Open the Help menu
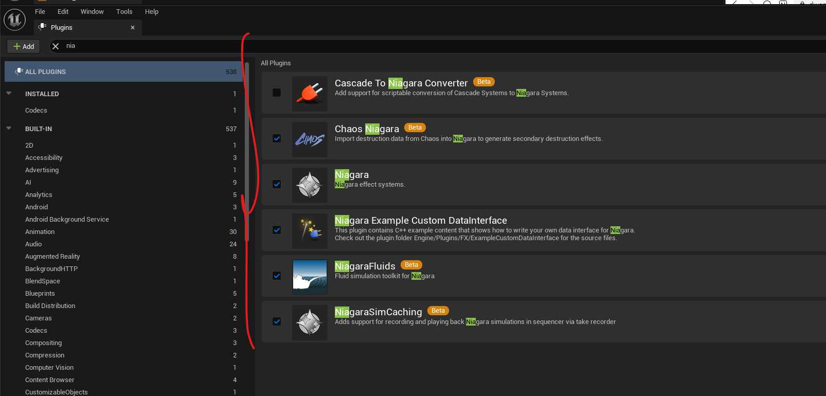Screen dimensions: 826x396 (152, 11)
